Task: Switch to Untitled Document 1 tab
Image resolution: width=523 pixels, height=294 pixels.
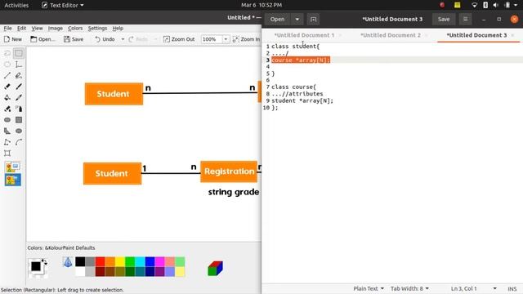Action: point(304,35)
